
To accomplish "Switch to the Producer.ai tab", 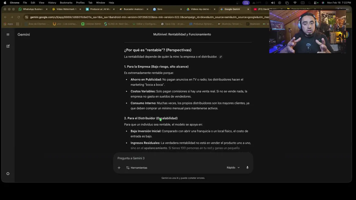I will pos(100,9).
